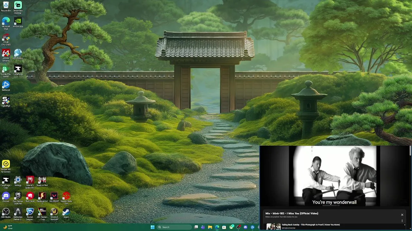
Task: Open File Explorer from the taskbar
Action: coord(210,227)
